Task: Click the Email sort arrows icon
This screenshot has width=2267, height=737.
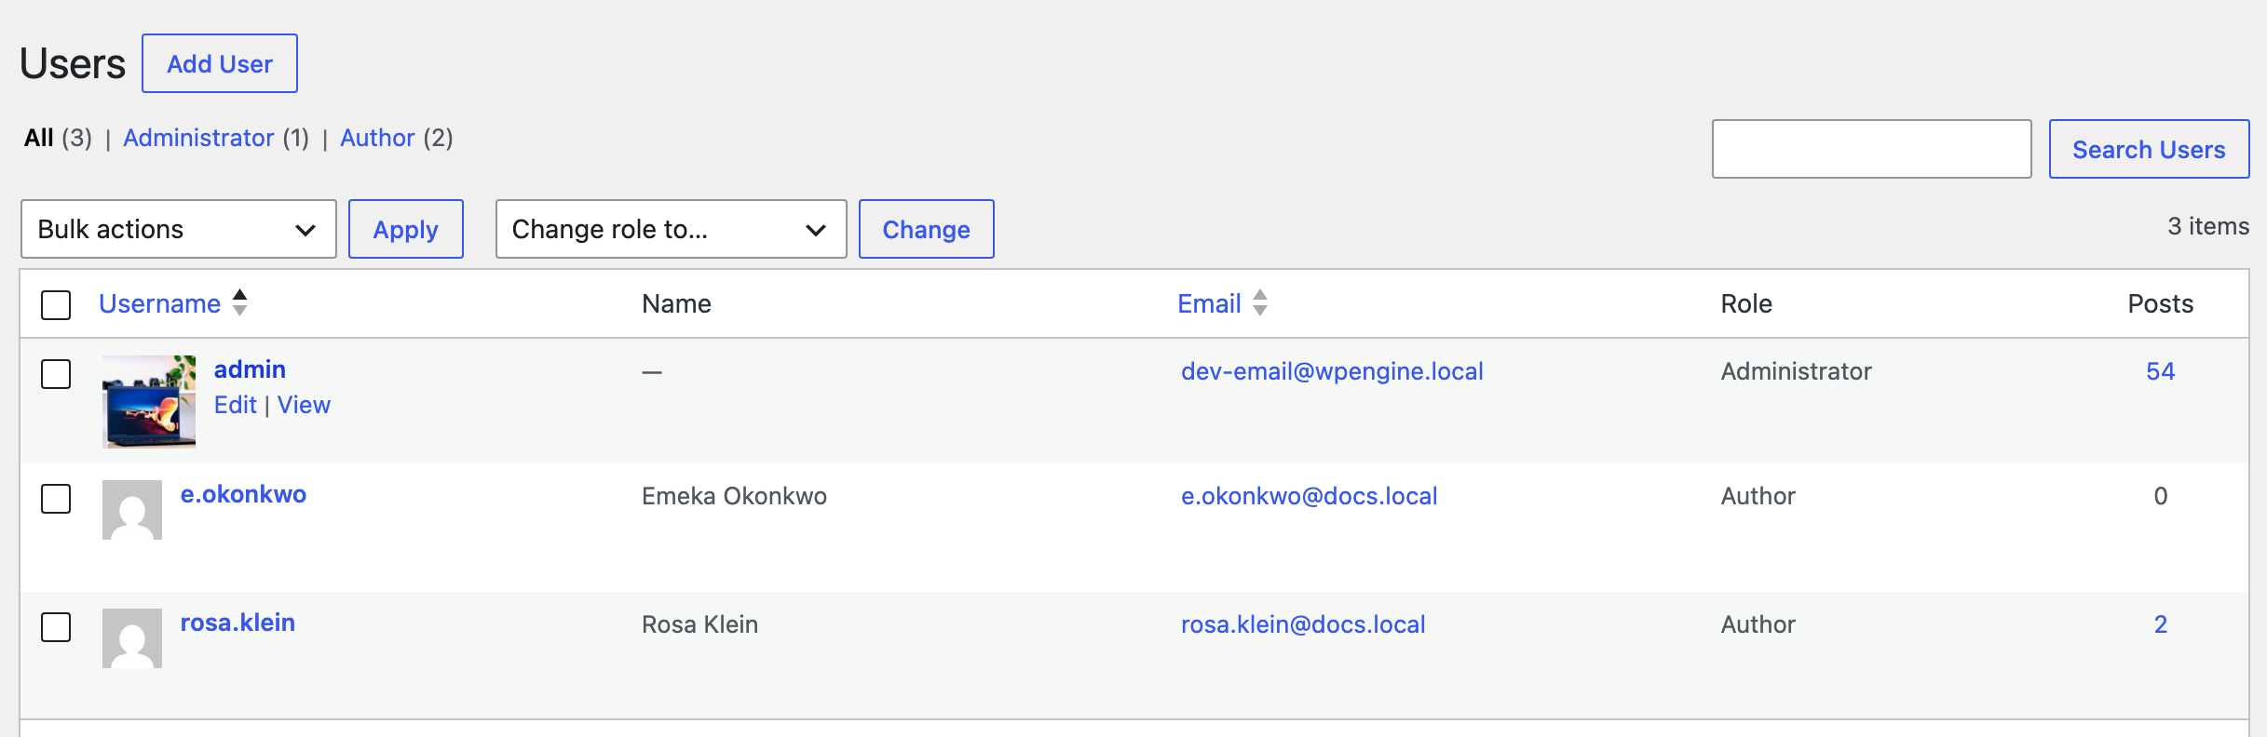Action: pos(1259,302)
